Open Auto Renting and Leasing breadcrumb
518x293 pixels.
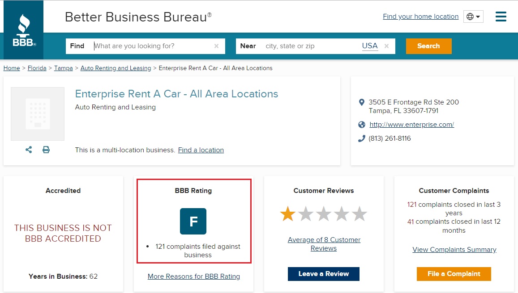point(116,68)
